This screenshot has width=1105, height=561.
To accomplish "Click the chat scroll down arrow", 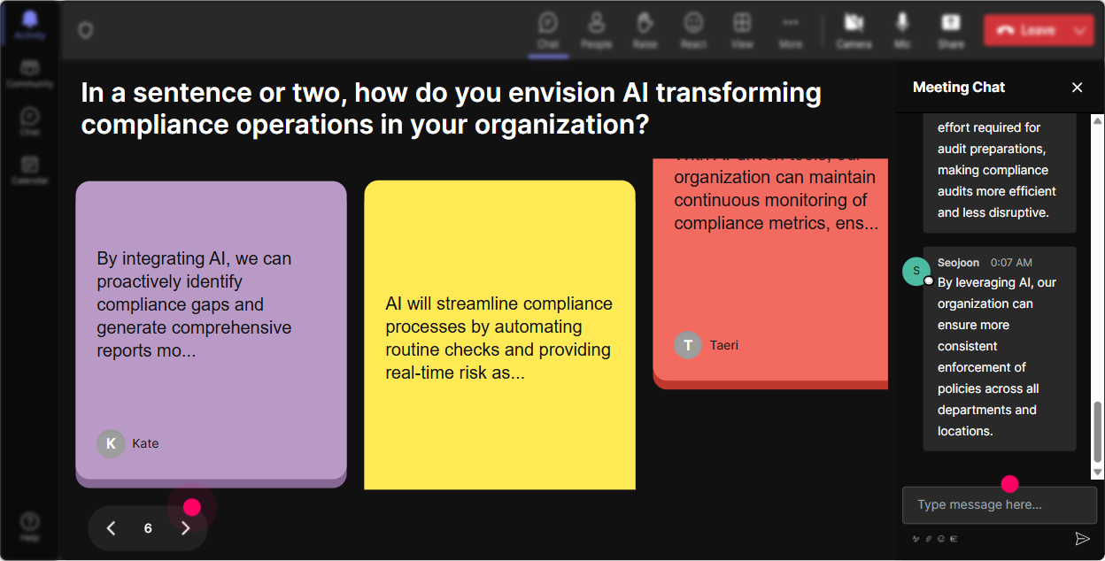I will 1098,473.
